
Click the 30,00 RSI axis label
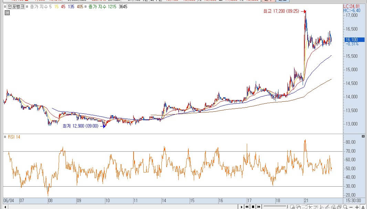click(350, 186)
